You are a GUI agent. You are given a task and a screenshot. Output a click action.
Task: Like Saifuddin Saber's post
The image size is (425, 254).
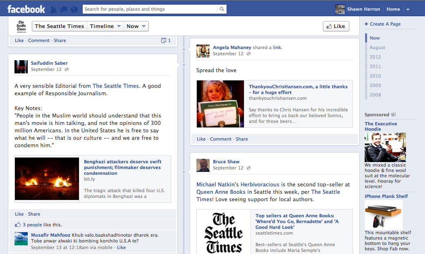(19, 214)
